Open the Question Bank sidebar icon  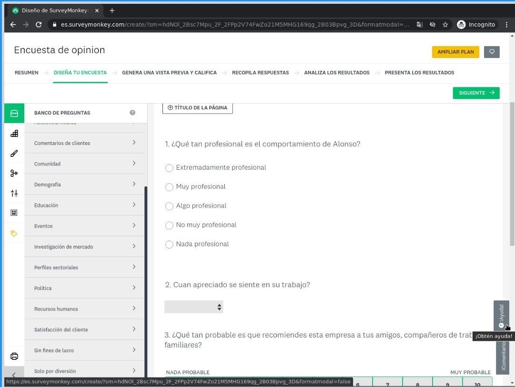tap(14, 113)
